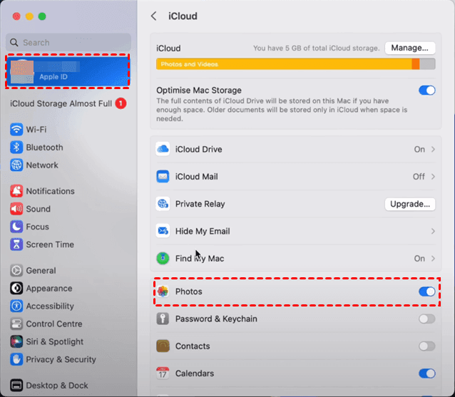This screenshot has width=455, height=397.
Task: Click orange segment of storage bar
Action: 416,64
